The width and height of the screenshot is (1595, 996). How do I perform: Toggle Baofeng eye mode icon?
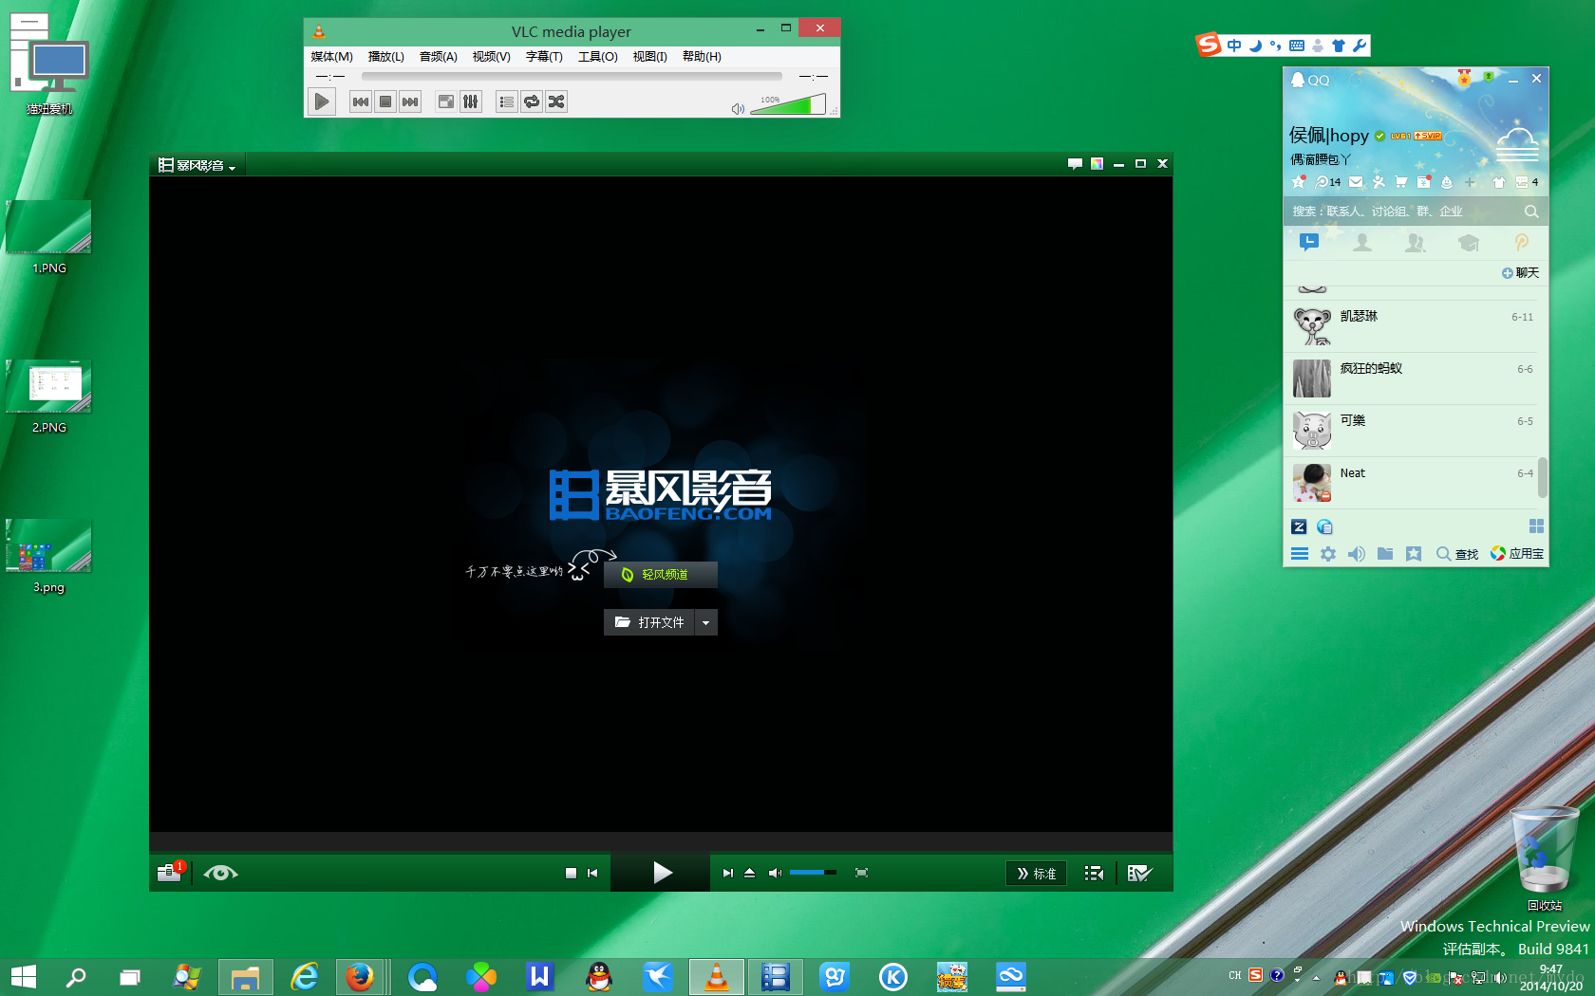pyautogui.click(x=220, y=873)
